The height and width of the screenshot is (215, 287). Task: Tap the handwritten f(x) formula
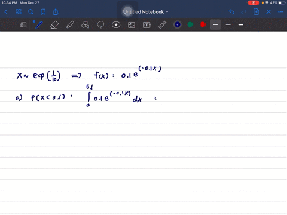pyautogui.click(x=127, y=73)
